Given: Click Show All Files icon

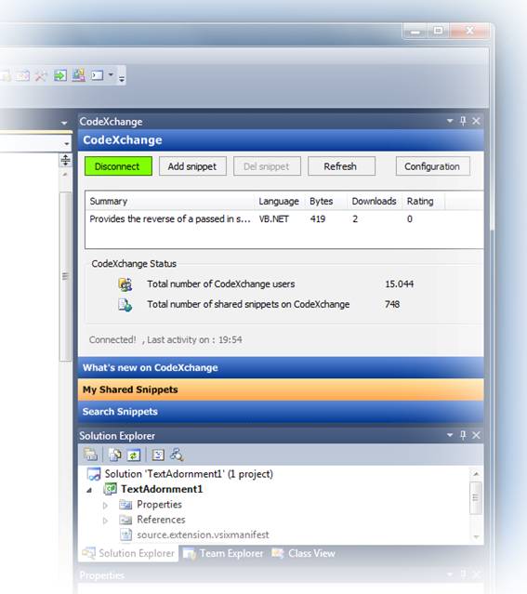Looking at the screenshot, I should click(115, 455).
